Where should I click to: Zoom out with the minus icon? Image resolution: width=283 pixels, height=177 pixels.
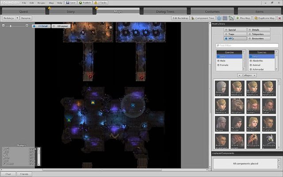pos(3,26)
